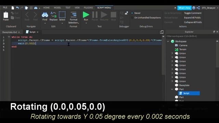The image size is (219, 123).
Task: Switch to the SCRIPT MENU tab
Action: [104, 8]
